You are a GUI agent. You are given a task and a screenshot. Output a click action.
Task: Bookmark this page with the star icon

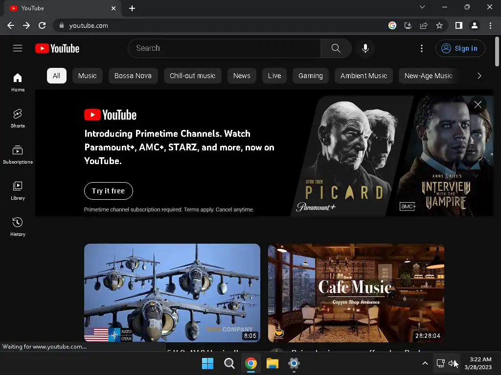pos(439,25)
